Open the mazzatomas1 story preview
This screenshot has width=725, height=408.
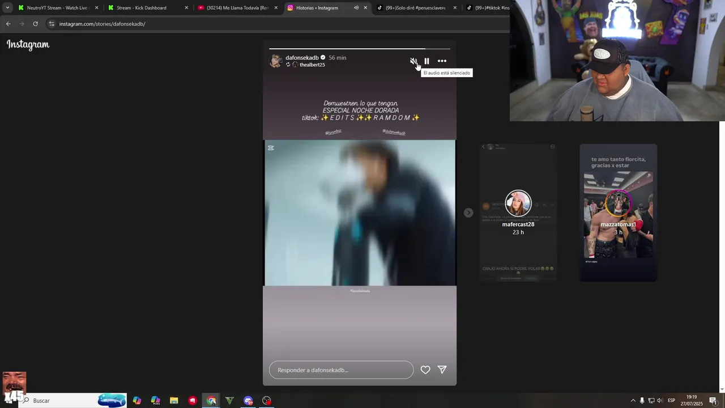(x=618, y=212)
